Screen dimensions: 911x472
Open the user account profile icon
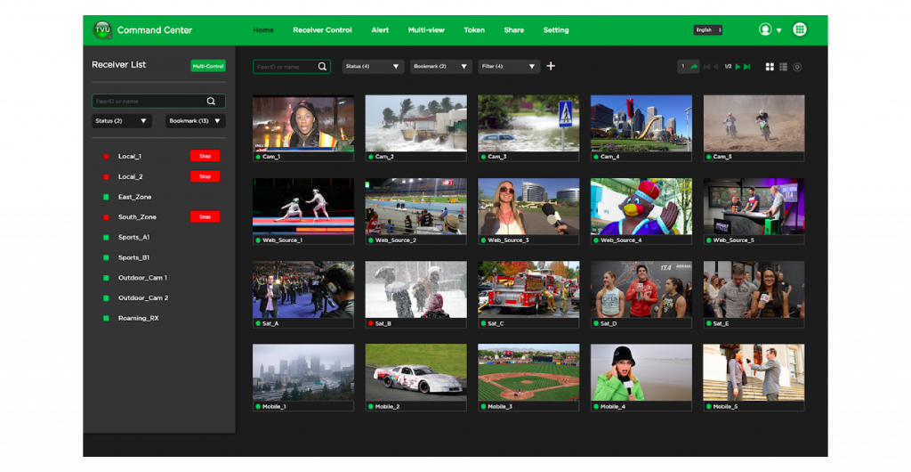[765, 29]
